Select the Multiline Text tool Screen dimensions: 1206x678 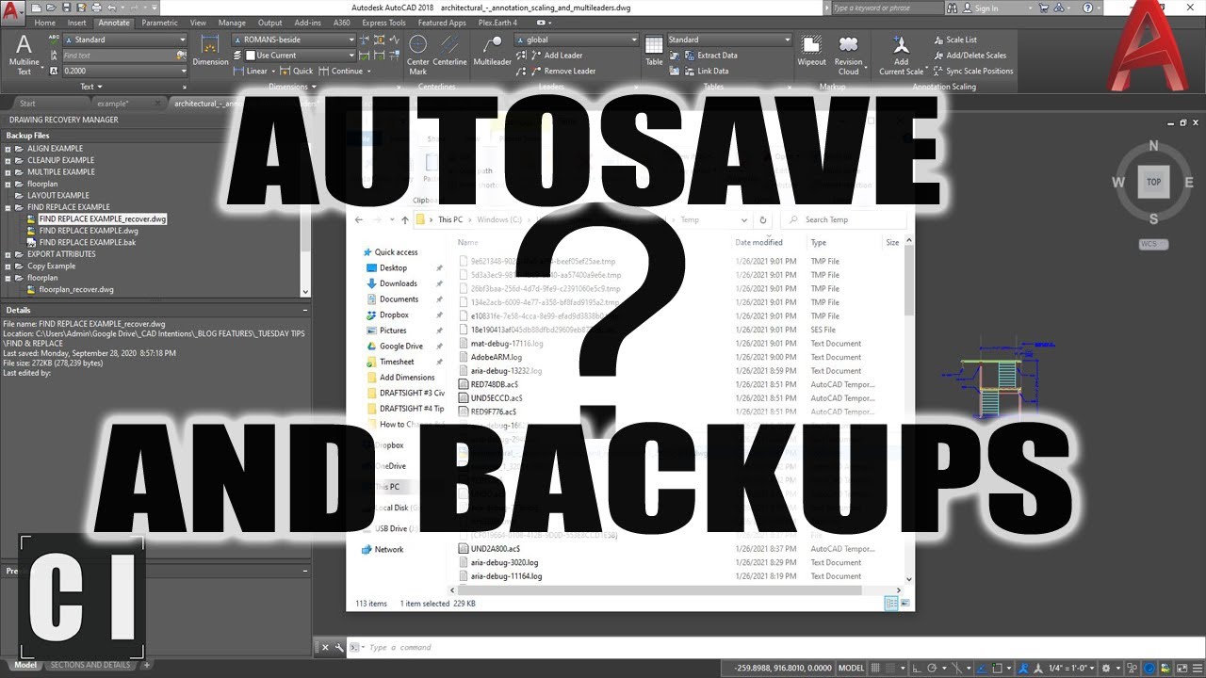(24, 55)
